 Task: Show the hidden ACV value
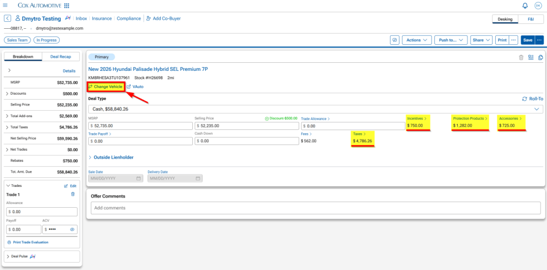point(73,230)
